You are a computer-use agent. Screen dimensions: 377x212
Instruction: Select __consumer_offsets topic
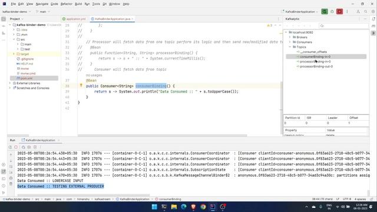[313, 52]
